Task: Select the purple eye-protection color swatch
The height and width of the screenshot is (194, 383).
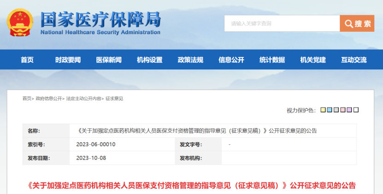Action: [349, 110]
